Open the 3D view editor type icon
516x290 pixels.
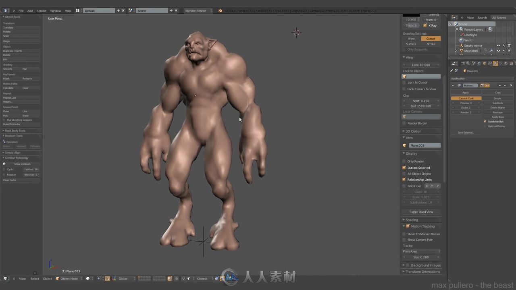(6, 278)
